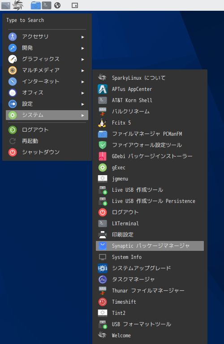Viewport: 224px width, 344px height.
Task: Launch Timeshift via its red clock icon
Action: pyautogui.click(x=103, y=302)
